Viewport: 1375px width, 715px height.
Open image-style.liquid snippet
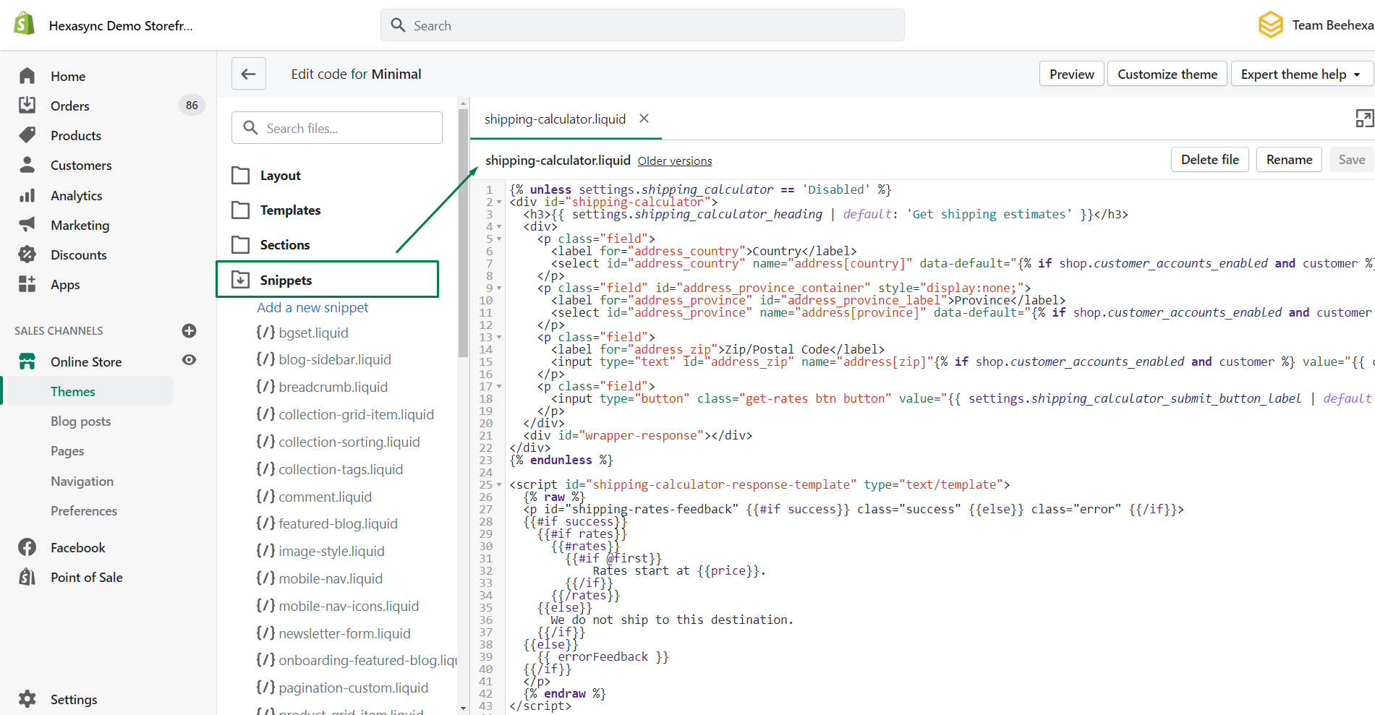tap(320, 551)
